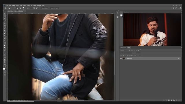Toggle Quick Mask mode in toolbox
The height and width of the screenshot is (104, 185).
tap(5, 72)
